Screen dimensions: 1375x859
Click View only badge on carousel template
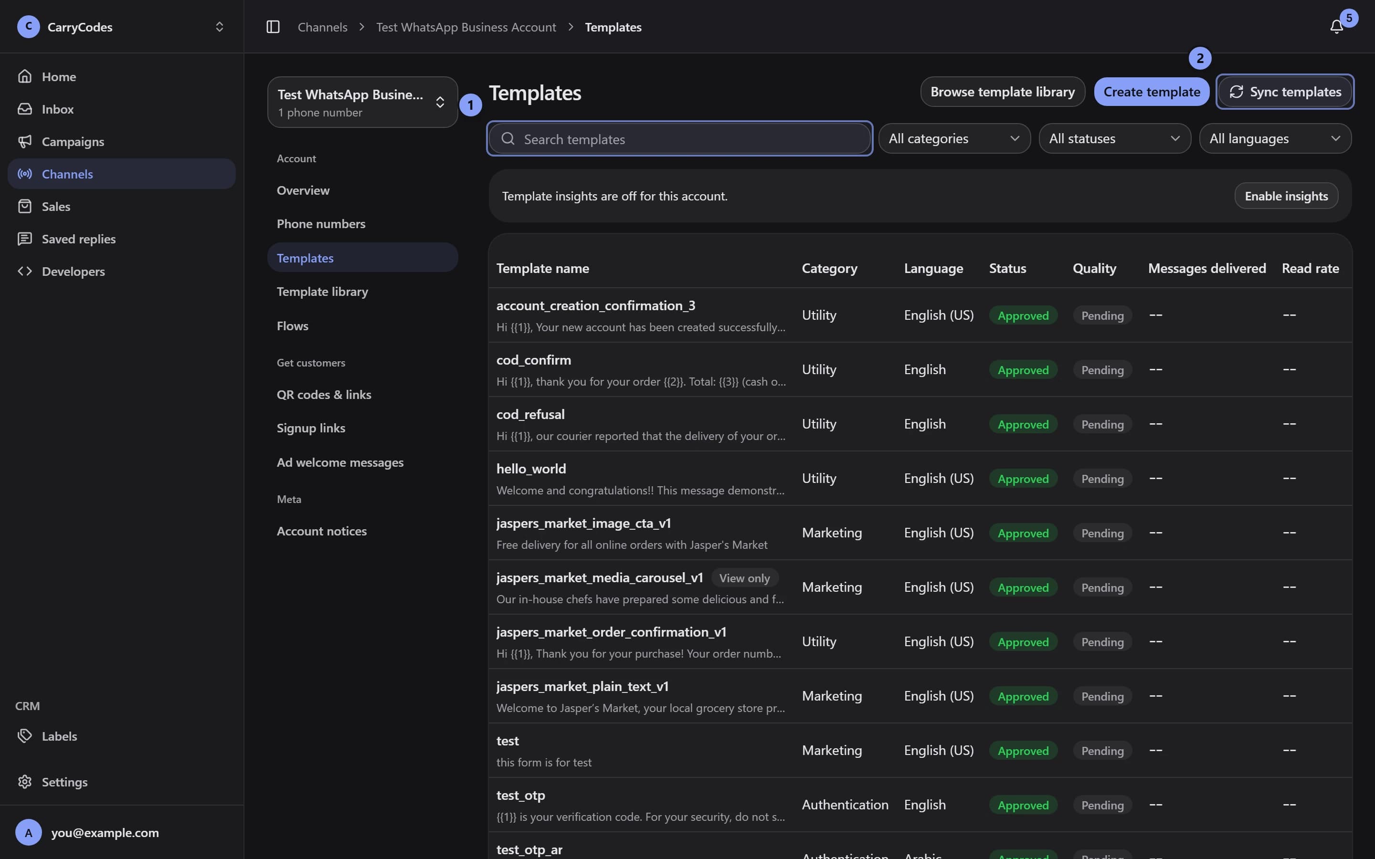click(744, 578)
